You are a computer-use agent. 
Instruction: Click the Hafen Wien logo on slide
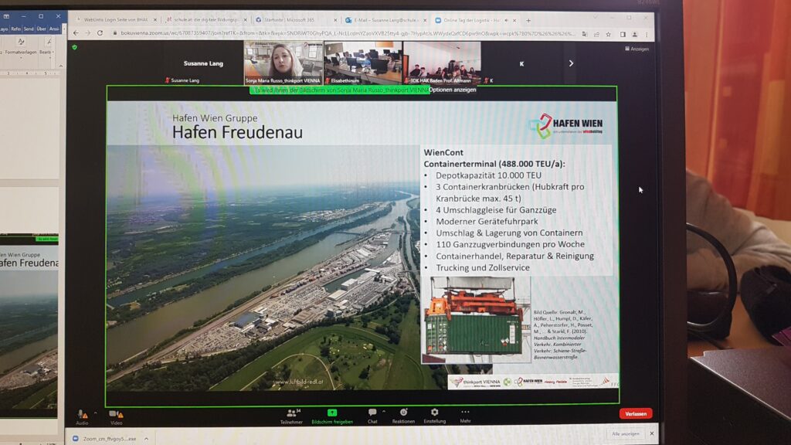[x=565, y=125]
